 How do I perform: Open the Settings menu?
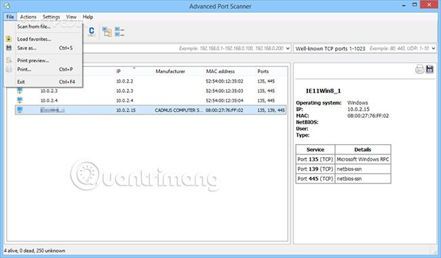point(51,17)
